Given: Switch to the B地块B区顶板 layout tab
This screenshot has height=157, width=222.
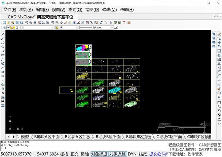Looking at the screenshot, I should click(x=139, y=137).
